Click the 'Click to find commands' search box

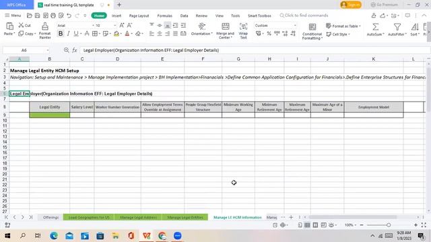(x=304, y=15)
